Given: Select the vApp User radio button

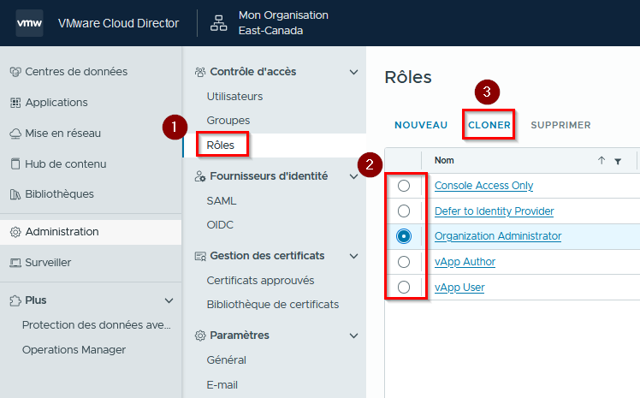Looking at the screenshot, I should 404,288.
